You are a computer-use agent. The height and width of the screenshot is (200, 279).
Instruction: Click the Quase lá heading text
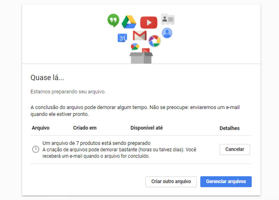click(x=47, y=77)
